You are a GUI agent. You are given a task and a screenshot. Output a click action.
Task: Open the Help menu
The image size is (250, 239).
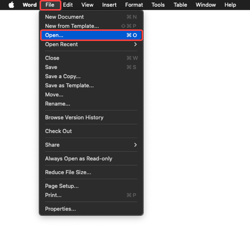coord(230,5)
